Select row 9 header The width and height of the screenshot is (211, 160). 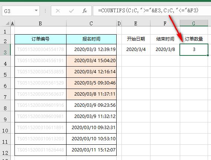point(5,117)
